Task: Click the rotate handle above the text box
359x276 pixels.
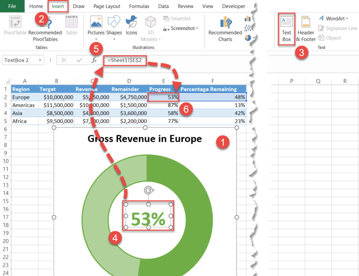Action: point(148,190)
